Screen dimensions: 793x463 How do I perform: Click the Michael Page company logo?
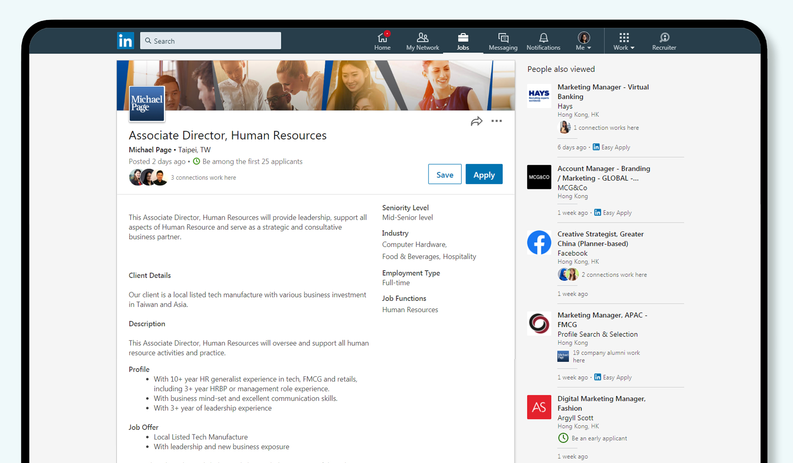147,104
